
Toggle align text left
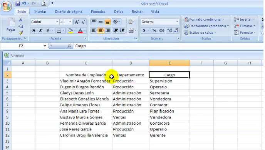click(x=94, y=30)
